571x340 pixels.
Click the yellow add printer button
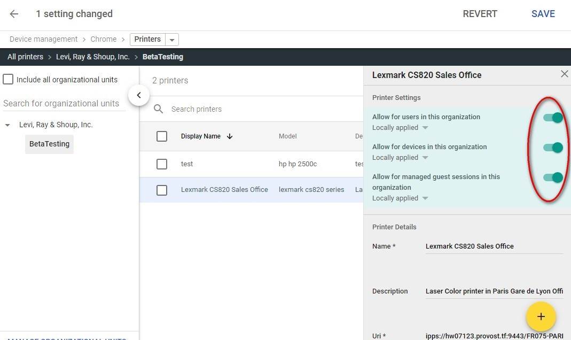tap(541, 316)
